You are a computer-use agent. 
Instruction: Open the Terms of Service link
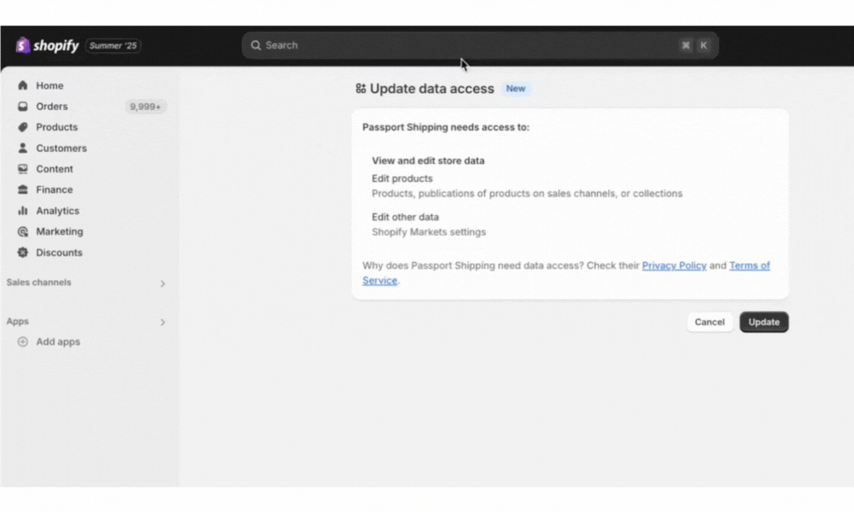click(750, 265)
